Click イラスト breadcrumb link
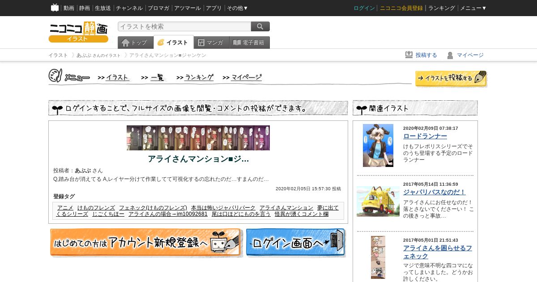 [x=58, y=55]
